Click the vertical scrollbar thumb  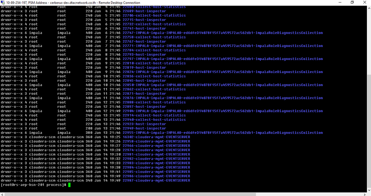(x=369, y=131)
